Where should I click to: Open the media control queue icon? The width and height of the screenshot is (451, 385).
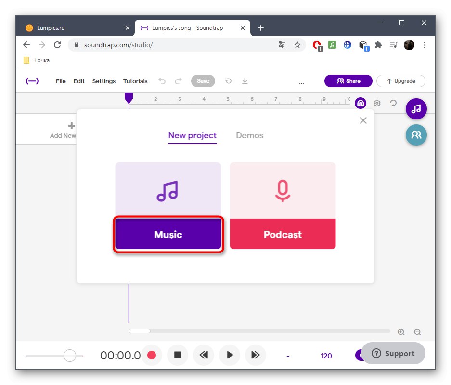coord(393,45)
